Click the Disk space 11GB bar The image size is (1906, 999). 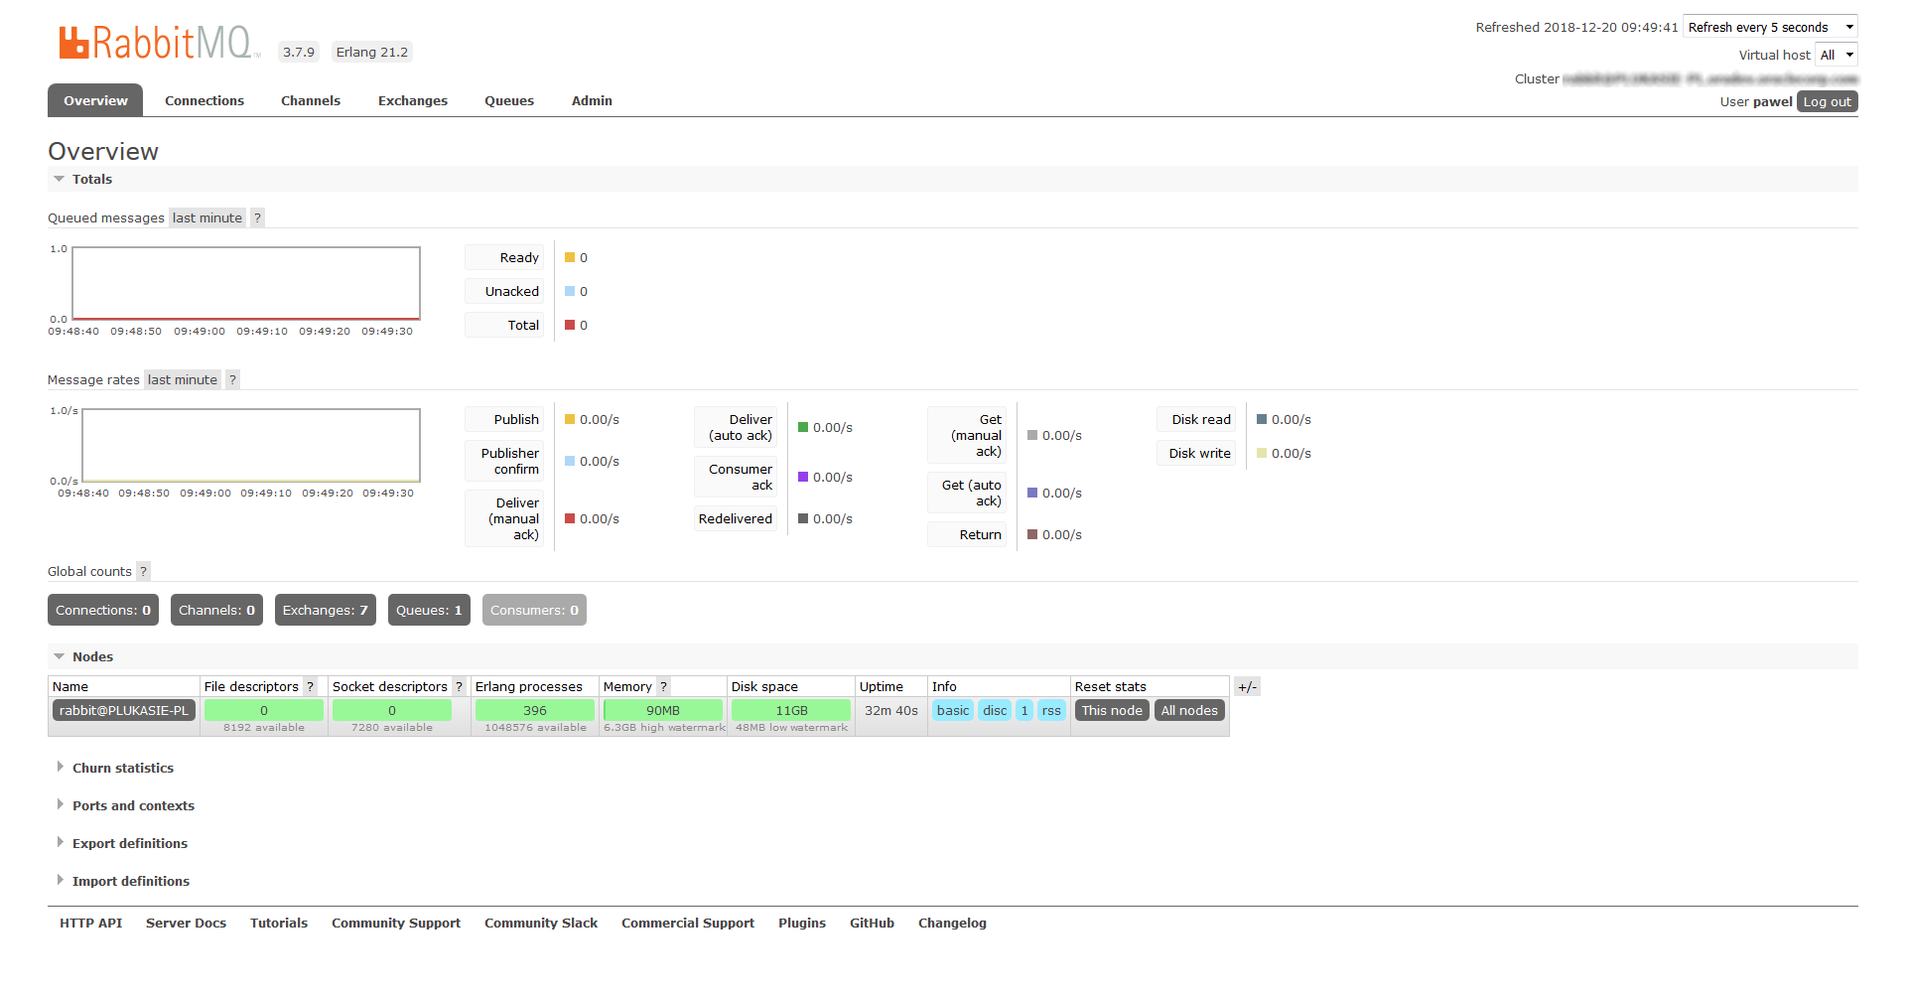pos(791,710)
